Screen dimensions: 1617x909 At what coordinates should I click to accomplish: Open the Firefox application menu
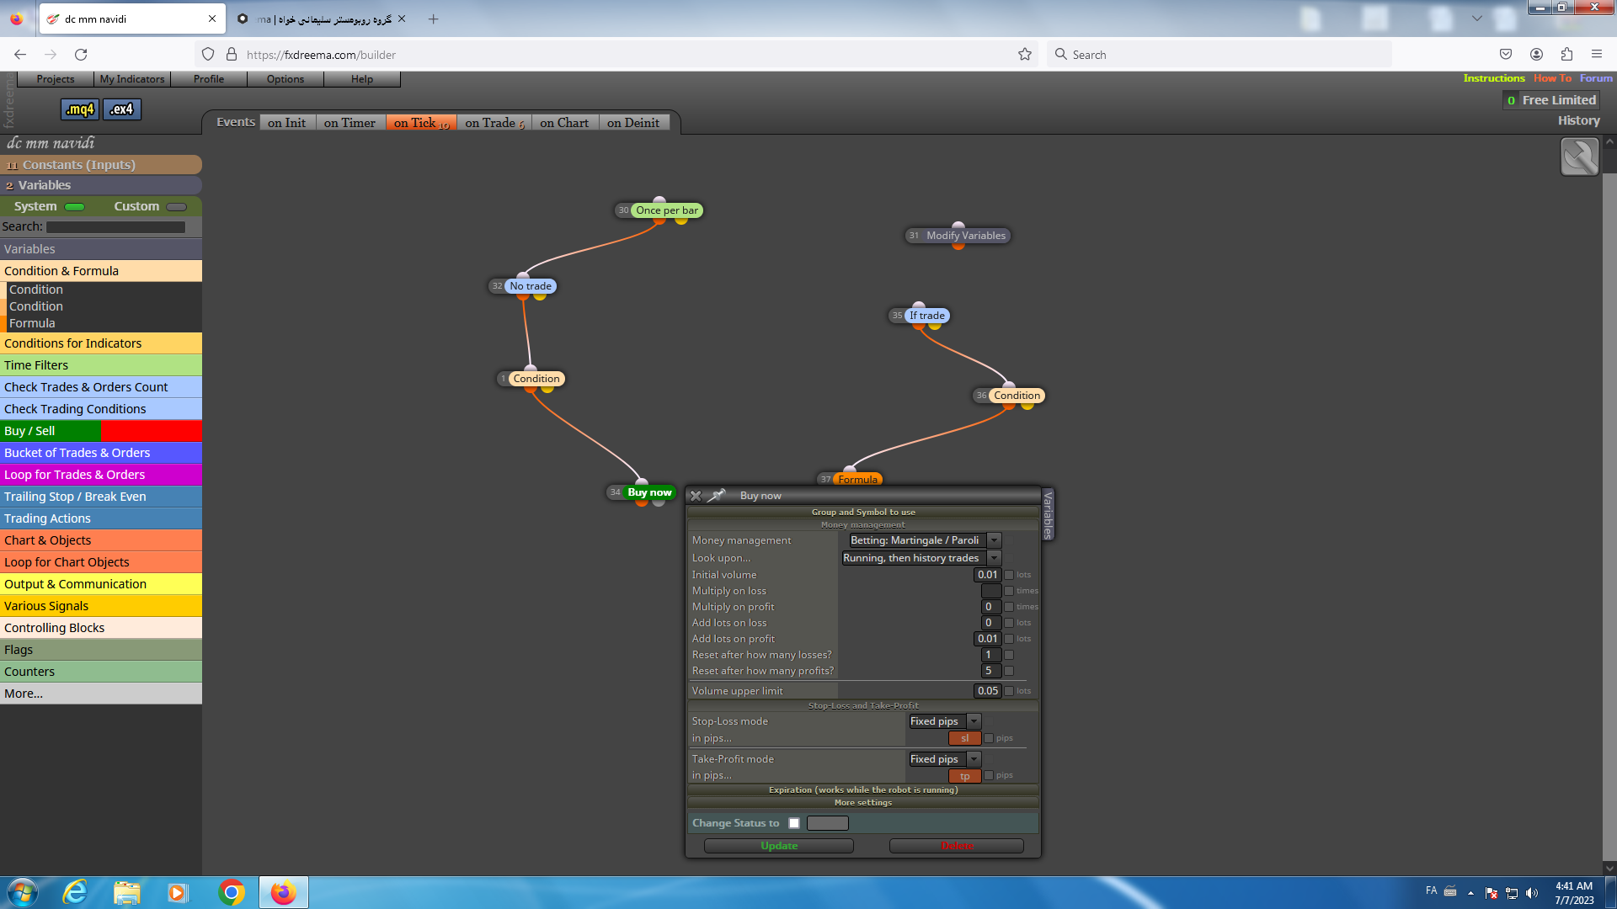[1597, 55]
